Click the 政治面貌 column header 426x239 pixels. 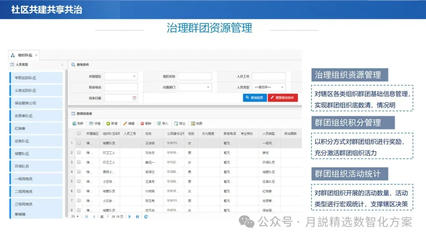290,133
